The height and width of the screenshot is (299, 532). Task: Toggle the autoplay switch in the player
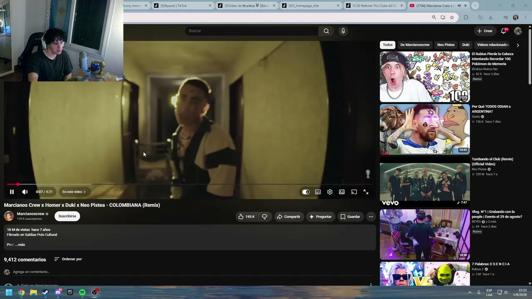click(x=306, y=192)
